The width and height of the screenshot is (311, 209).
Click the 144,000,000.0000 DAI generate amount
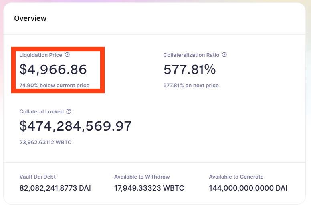[x=248, y=188]
